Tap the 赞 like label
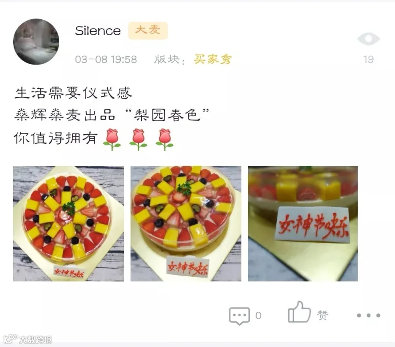Screen dimensions: 395x347 click(323, 315)
